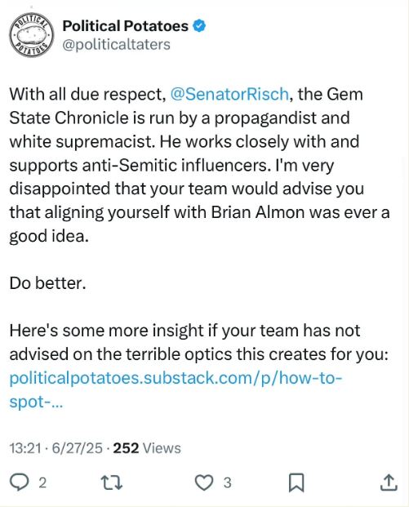The image size is (409, 507).
Task: Click the reply speech bubble icon
Action: [x=19, y=483]
